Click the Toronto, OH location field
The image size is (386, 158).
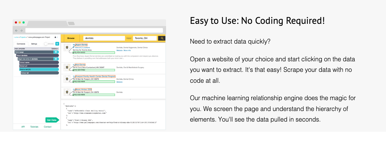(x=145, y=38)
